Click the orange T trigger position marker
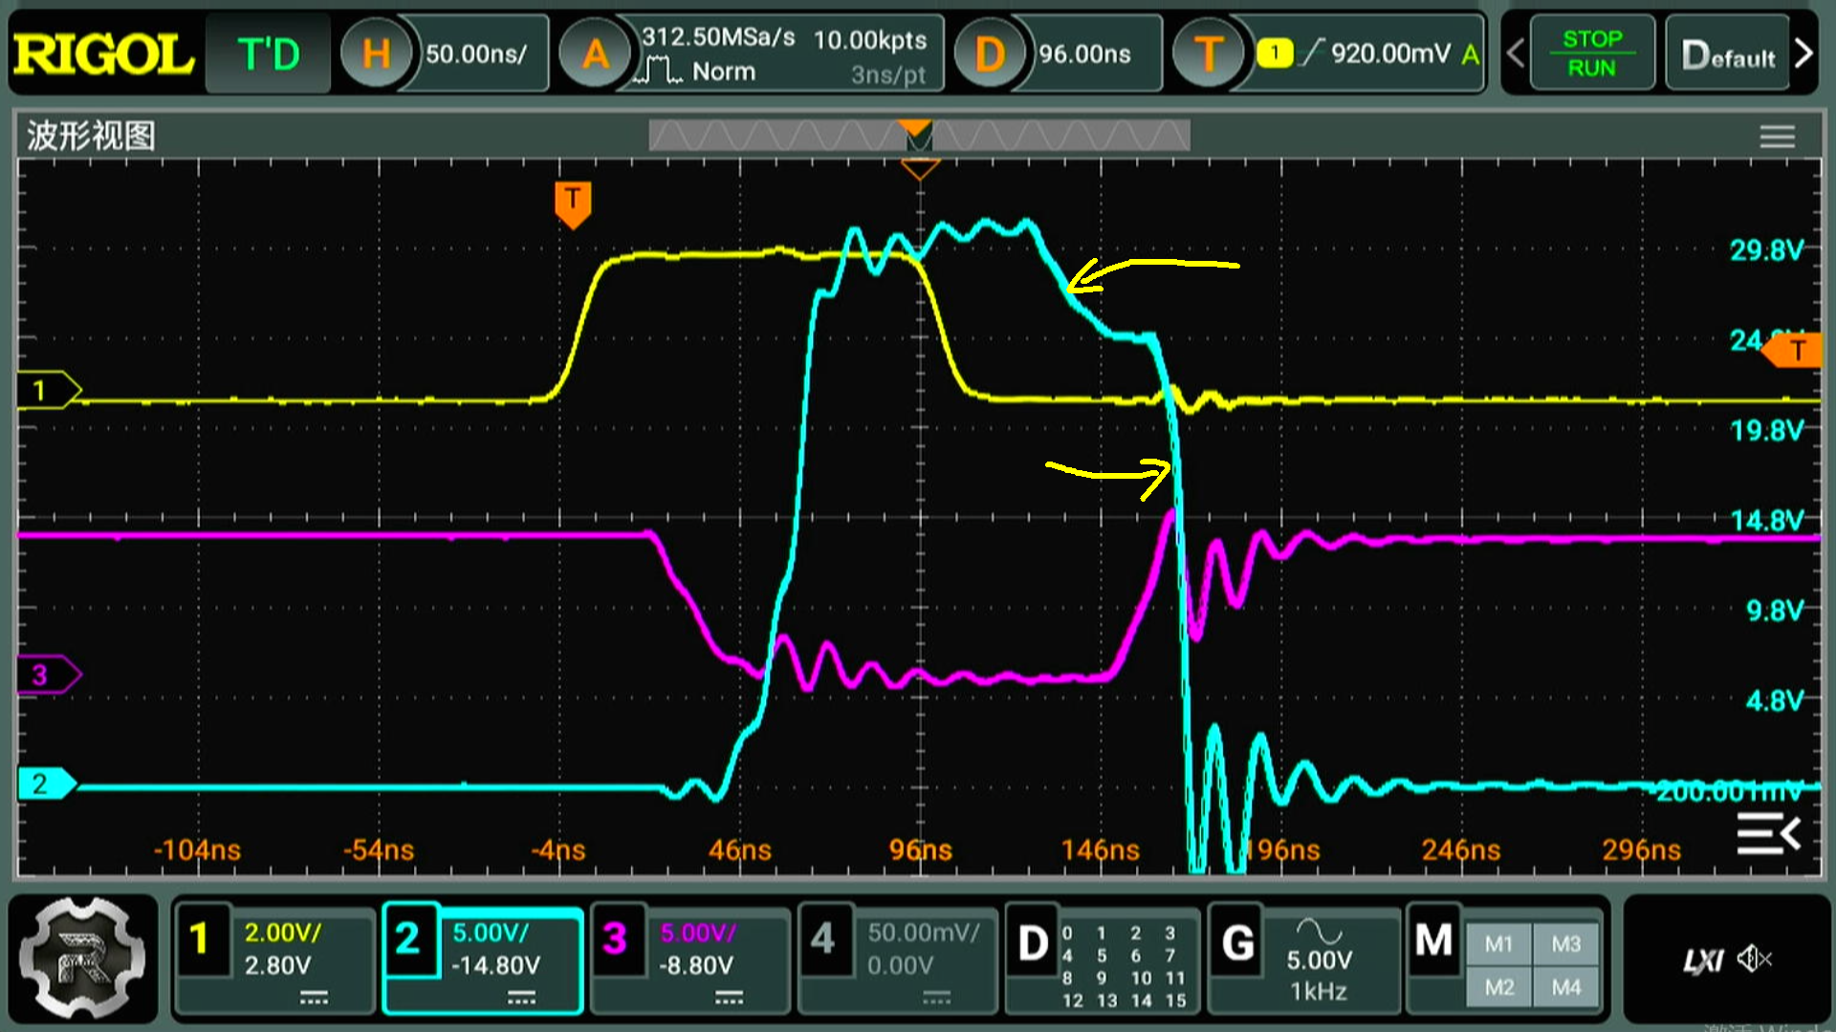Viewport: 1836px width, 1032px height. pos(572,204)
